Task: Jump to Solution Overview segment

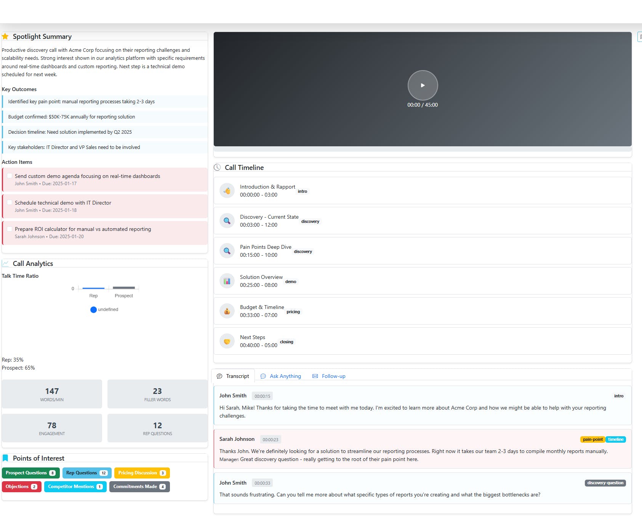Action: coord(423,281)
